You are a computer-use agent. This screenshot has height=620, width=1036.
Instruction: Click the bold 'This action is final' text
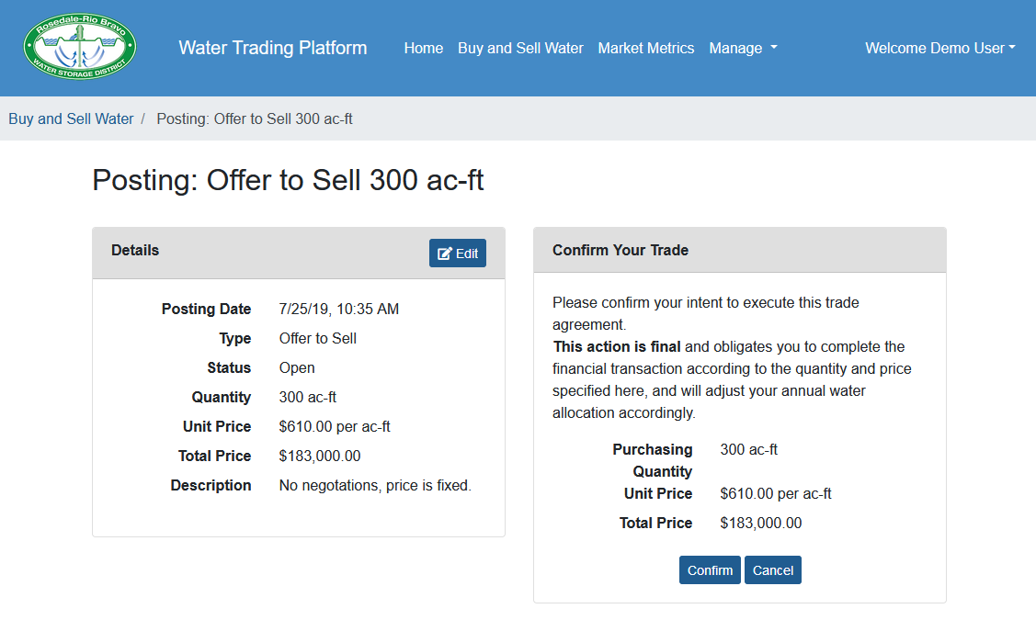tap(617, 346)
